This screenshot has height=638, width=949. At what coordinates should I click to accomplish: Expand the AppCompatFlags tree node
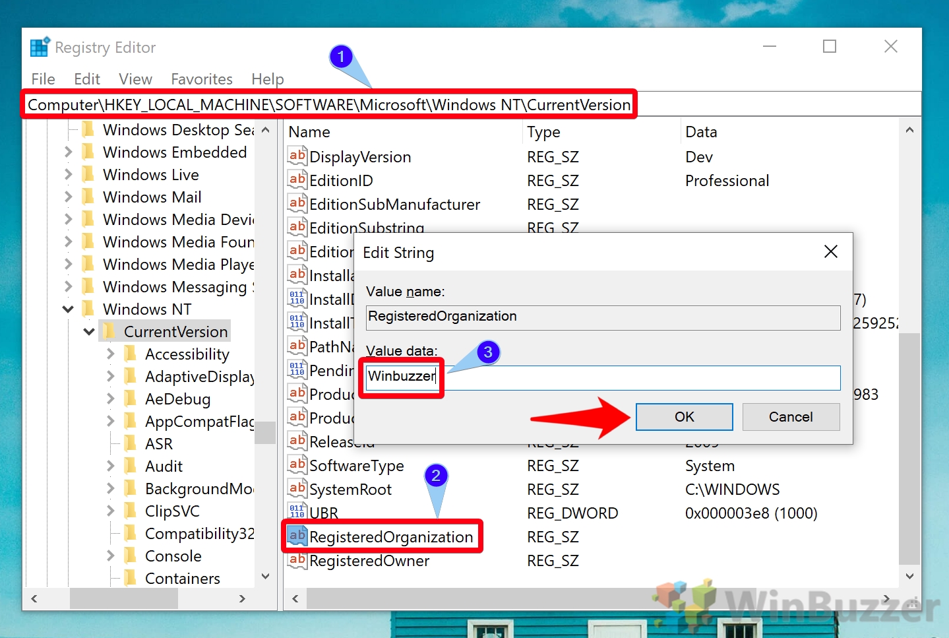tap(110, 421)
